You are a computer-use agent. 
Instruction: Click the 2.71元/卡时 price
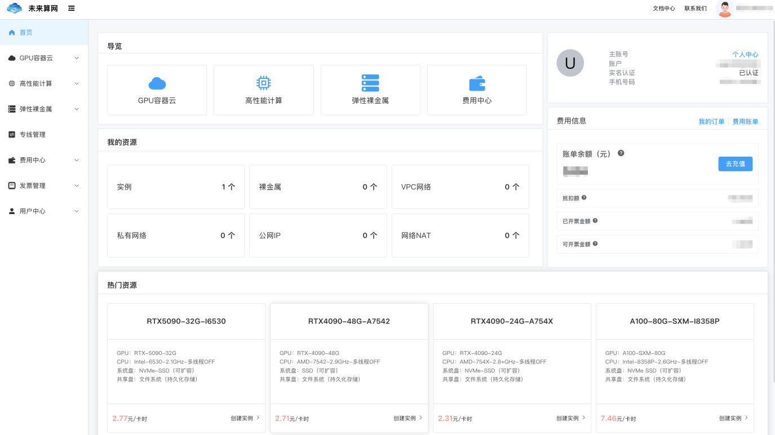(x=293, y=419)
